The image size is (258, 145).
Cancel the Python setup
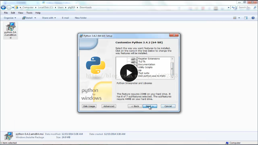pos(168,106)
